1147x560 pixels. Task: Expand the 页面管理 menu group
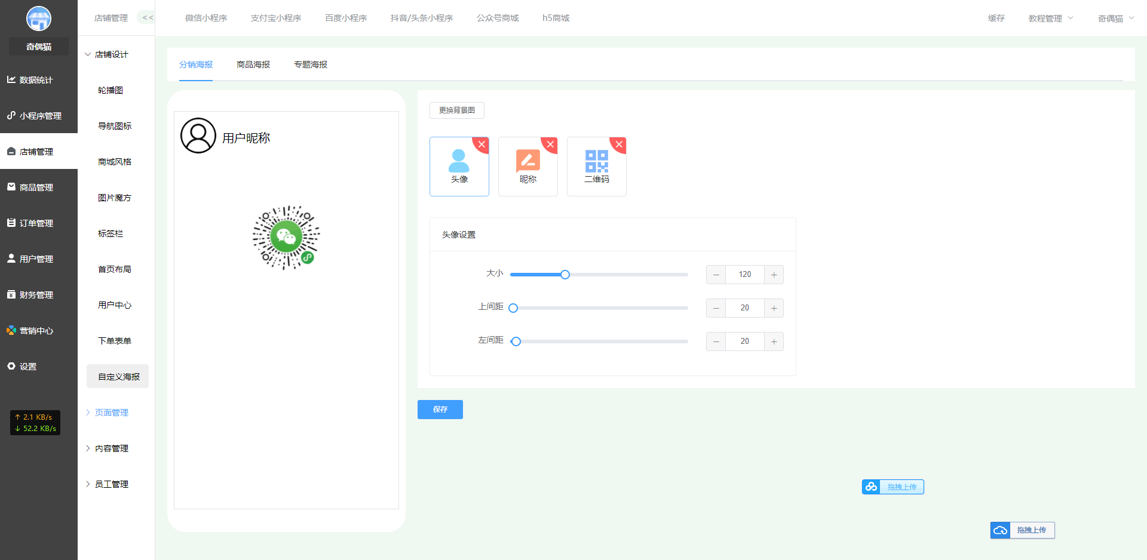tap(111, 413)
